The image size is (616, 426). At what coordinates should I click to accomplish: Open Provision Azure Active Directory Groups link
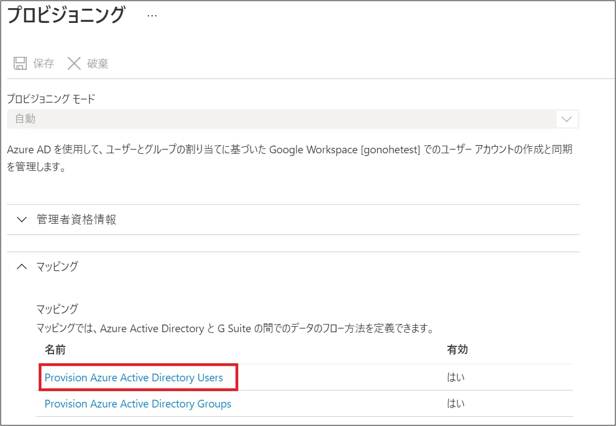coord(138,404)
